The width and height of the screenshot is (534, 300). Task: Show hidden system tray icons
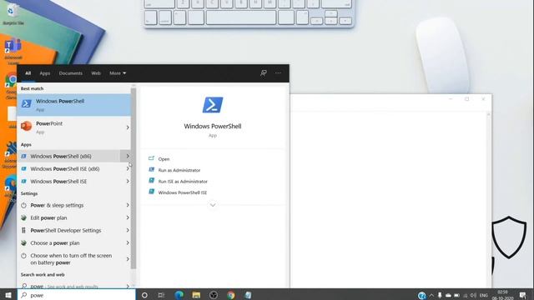coord(431,295)
